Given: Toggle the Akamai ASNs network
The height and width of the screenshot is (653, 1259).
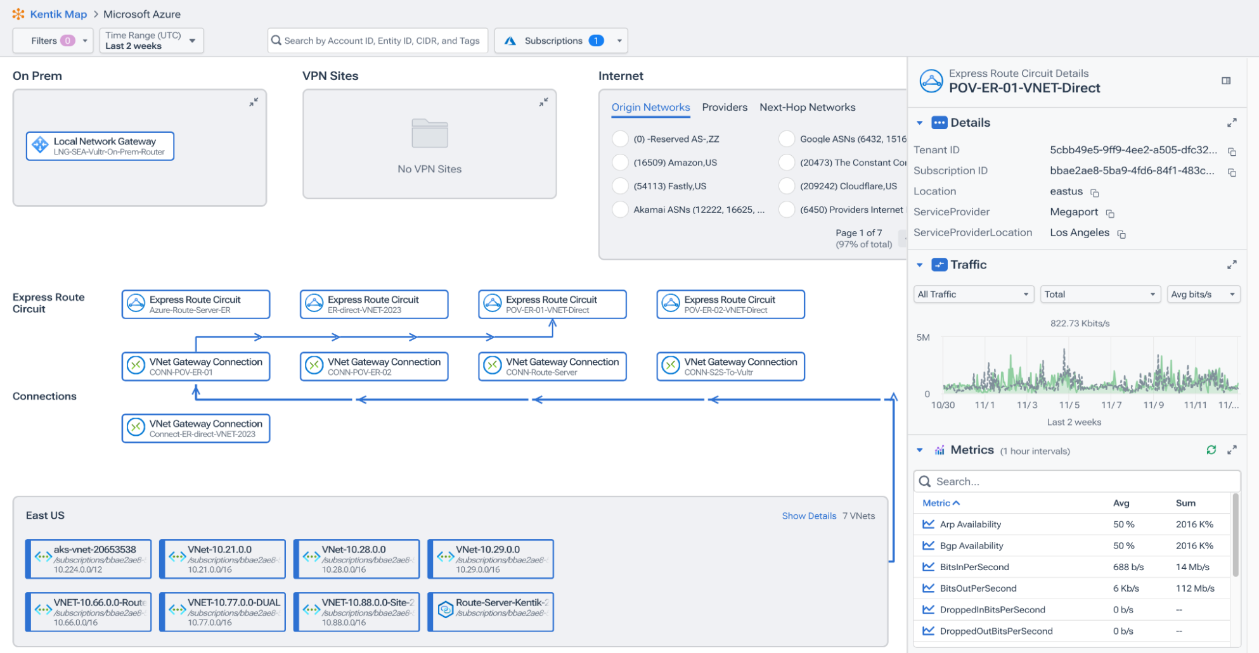Looking at the screenshot, I should pos(620,210).
